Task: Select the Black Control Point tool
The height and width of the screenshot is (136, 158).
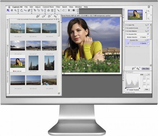Action: 35,10
